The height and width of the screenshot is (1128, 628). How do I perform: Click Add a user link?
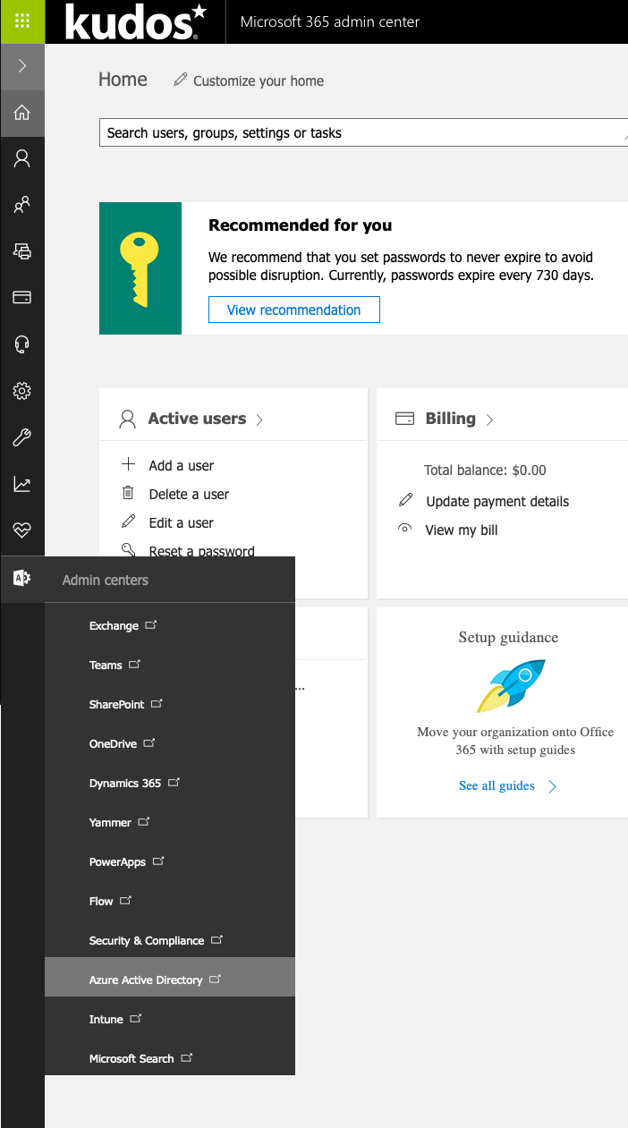tap(182, 465)
